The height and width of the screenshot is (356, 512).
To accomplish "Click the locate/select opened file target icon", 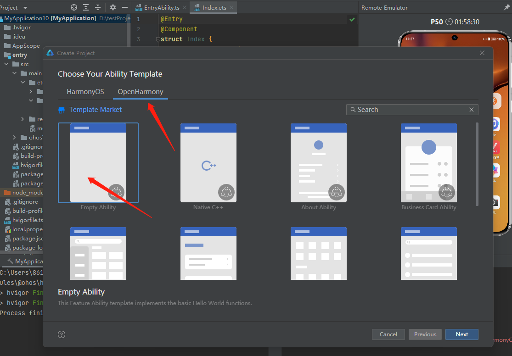I will coord(74,7).
